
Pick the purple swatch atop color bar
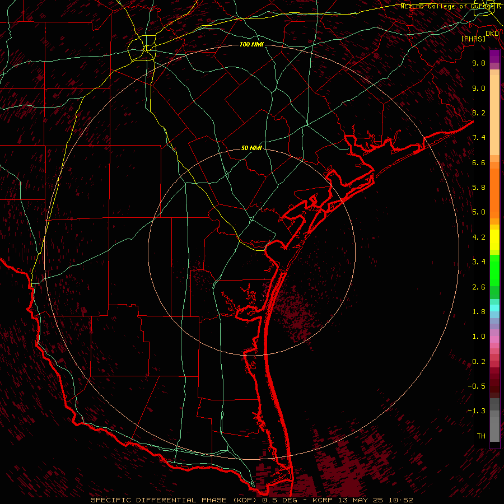click(494, 56)
